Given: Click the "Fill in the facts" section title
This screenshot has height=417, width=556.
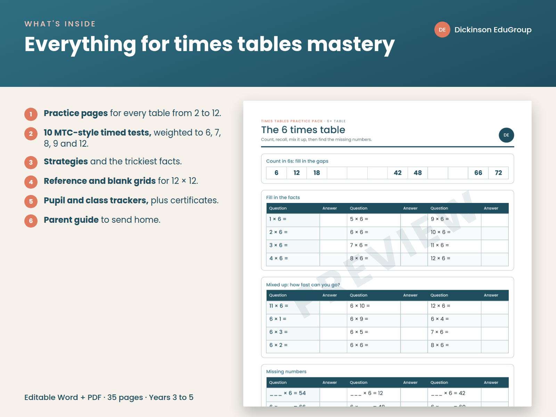Looking at the screenshot, I should pyautogui.click(x=283, y=197).
